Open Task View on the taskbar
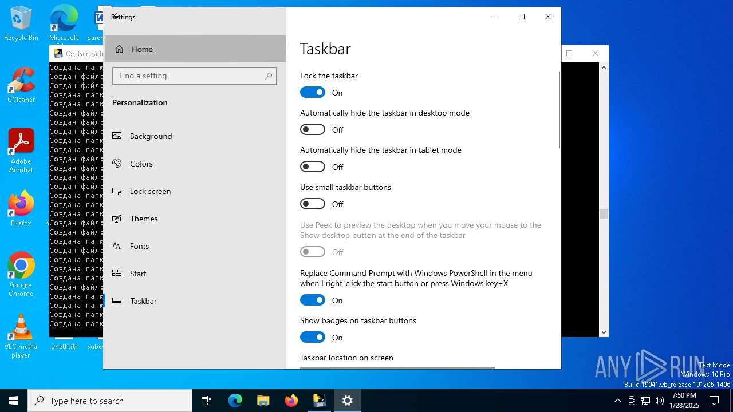 (206, 401)
